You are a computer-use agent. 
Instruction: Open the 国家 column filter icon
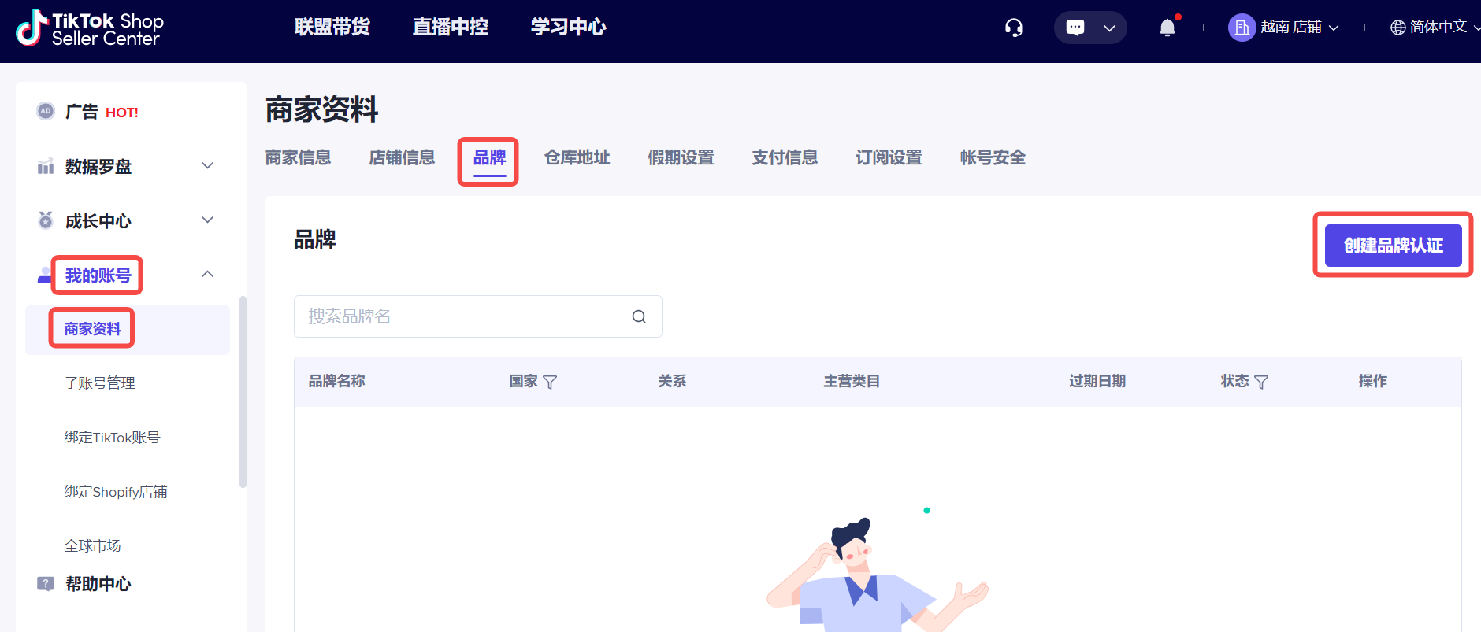[x=550, y=383]
